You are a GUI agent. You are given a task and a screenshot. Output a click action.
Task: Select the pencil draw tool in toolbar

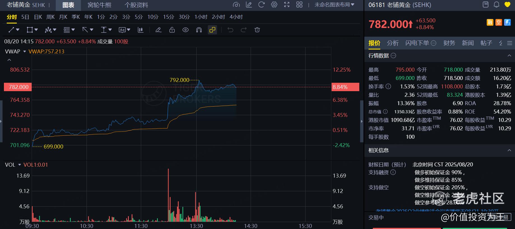click(x=159, y=30)
